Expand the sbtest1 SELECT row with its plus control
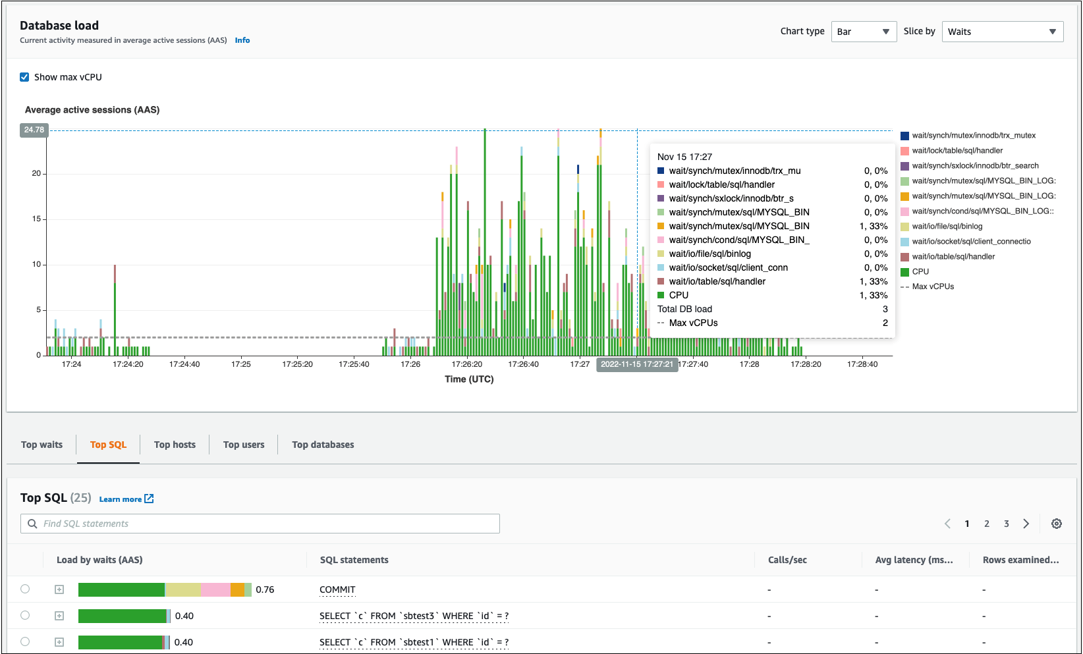The width and height of the screenshot is (1083, 654). click(x=59, y=641)
